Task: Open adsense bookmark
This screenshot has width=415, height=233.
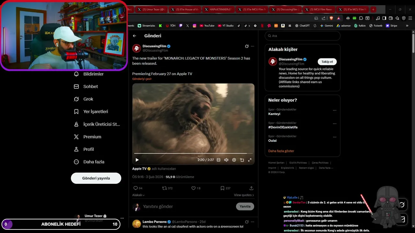Action: coord(343,26)
